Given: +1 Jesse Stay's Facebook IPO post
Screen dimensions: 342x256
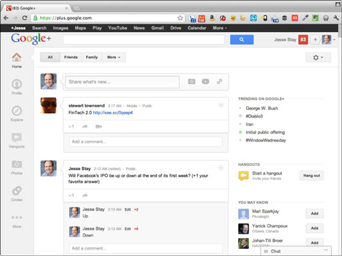Looking at the screenshot, I should tap(71, 196).
